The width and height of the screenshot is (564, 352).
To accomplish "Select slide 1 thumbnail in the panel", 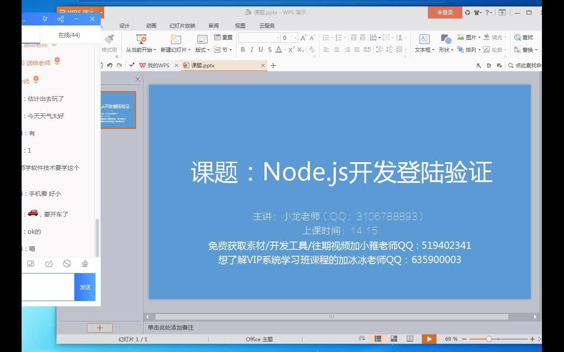I will click(118, 110).
